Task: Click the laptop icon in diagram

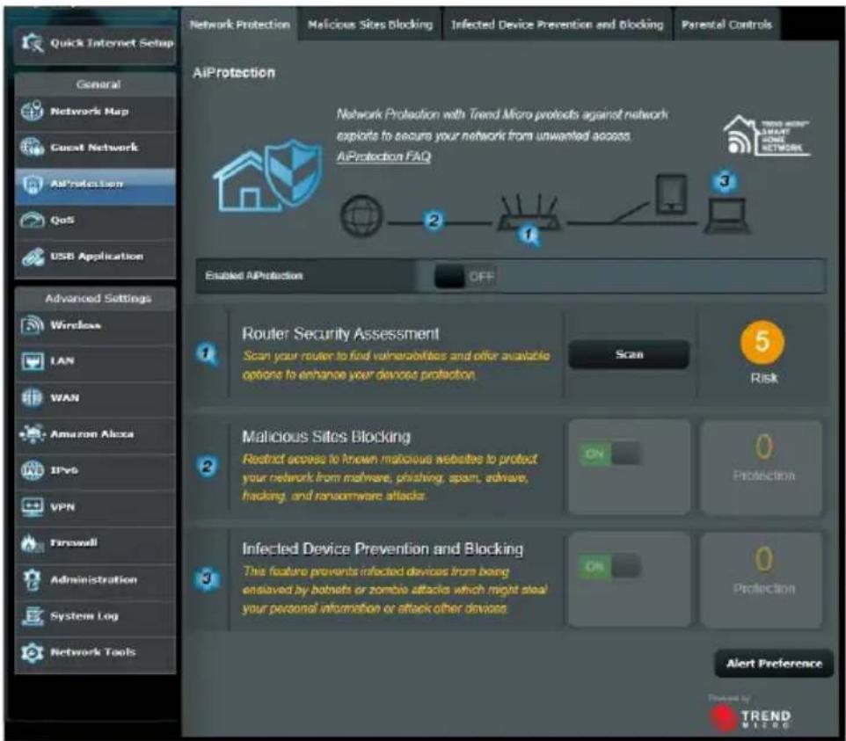Action: (726, 215)
